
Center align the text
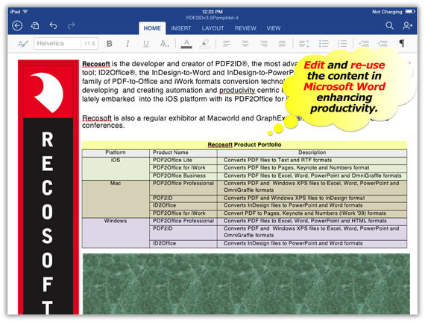(x=245, y=44)
